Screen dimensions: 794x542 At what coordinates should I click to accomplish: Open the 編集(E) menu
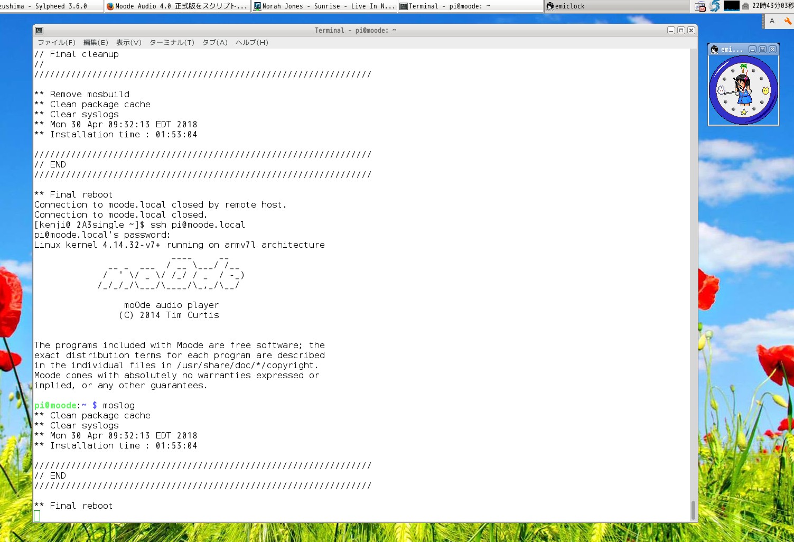click(96, 42)
